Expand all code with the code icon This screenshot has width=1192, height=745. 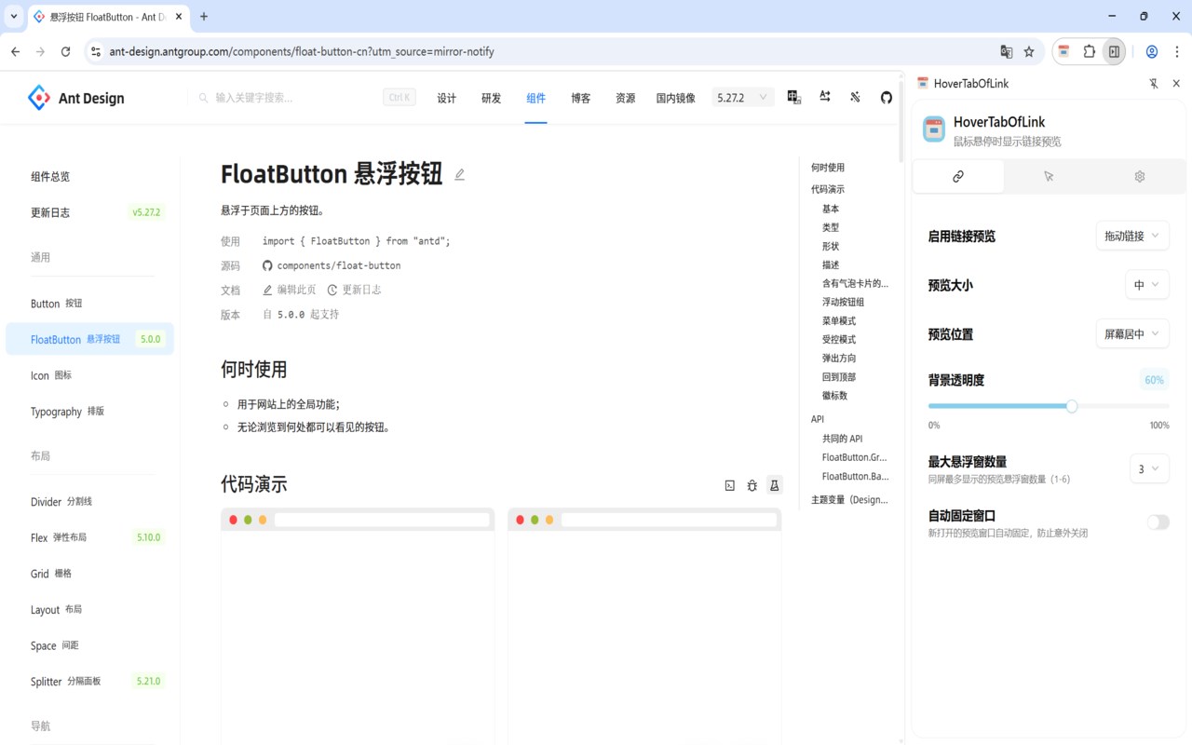[730, 485]
